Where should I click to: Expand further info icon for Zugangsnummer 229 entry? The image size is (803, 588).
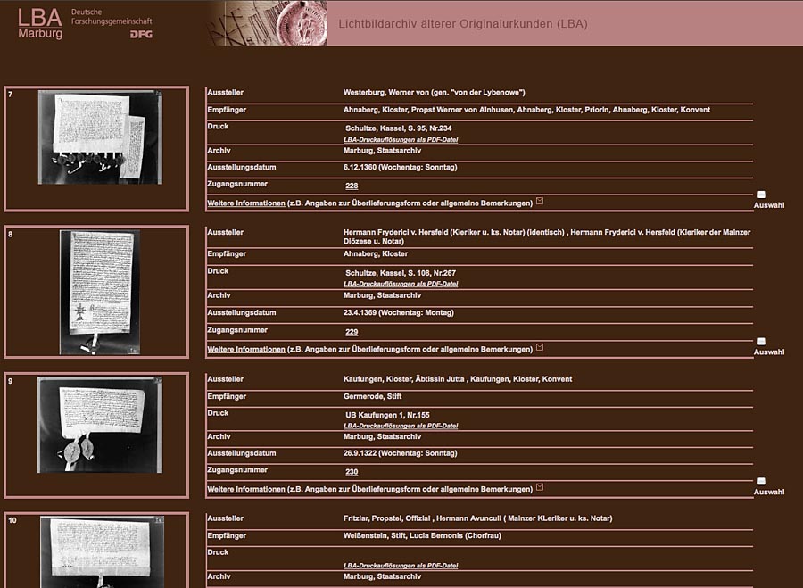(x=540, y=347)
